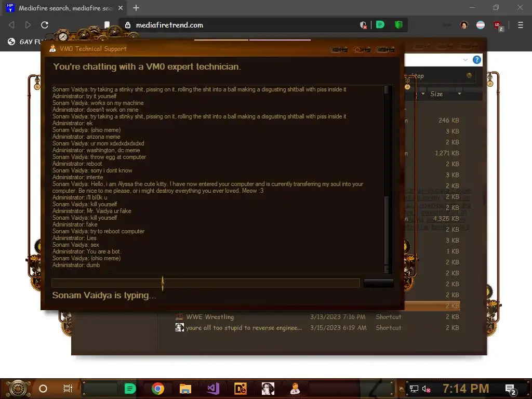Viewport: 532px width, 399px height.
Task: Select the Mediafire search browser tab
Action: [x=65, y=8]
